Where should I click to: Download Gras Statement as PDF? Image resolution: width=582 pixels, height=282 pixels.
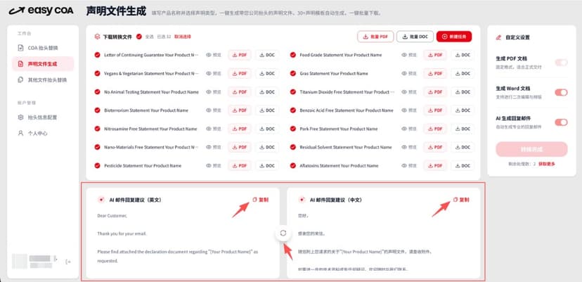coord(435,74)
